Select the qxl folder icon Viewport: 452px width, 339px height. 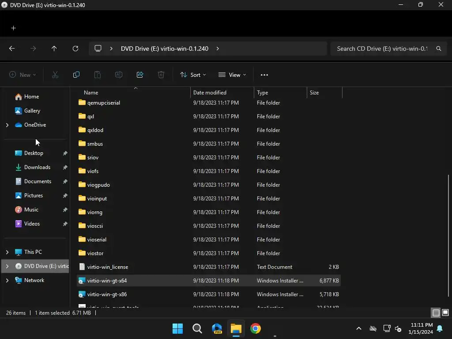pyautogui.click(x=82, y=116)
